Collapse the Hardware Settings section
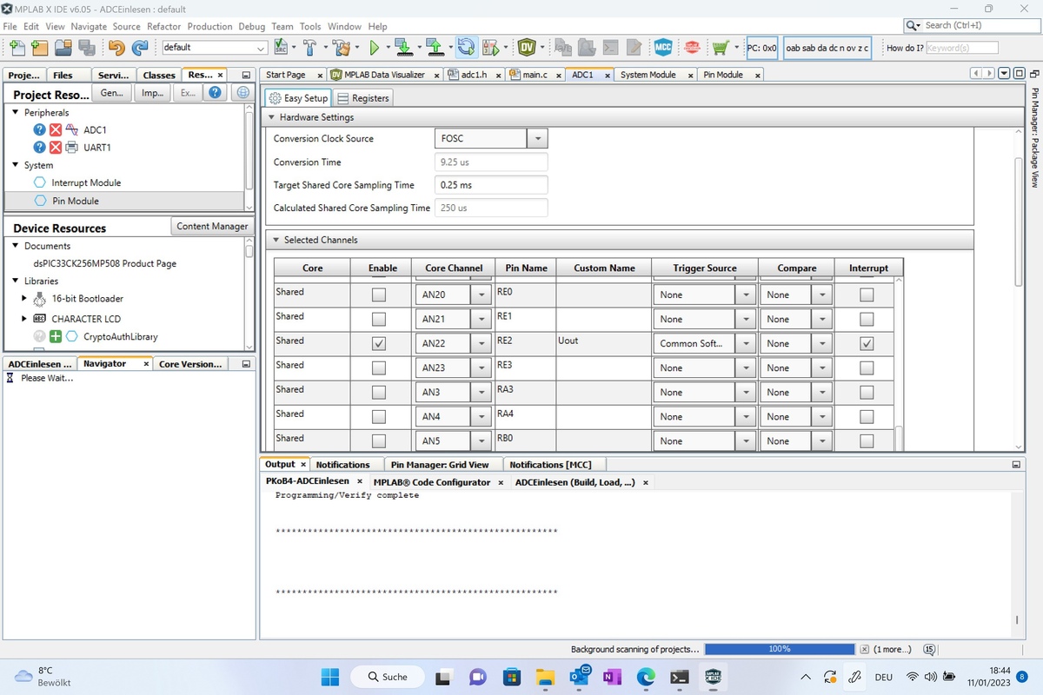 tap(272, 117)
